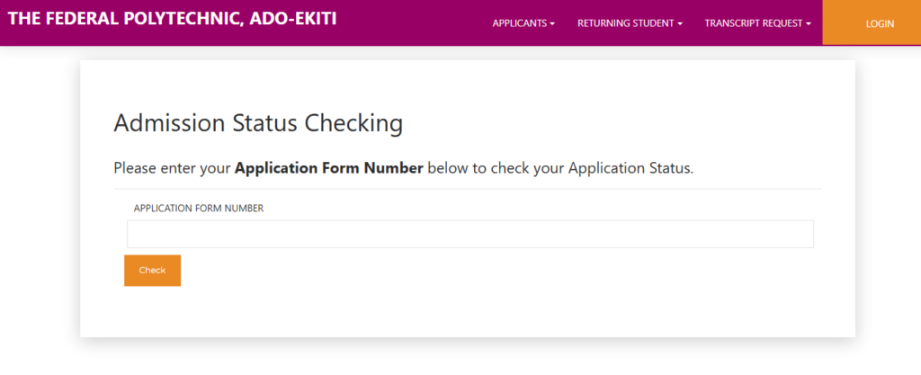Image resolution: width=921 pixels, height=375 pixels.
Task: Click the caret arrow beside RETURNING STUDENT
Action: click(x=680, y=24)
